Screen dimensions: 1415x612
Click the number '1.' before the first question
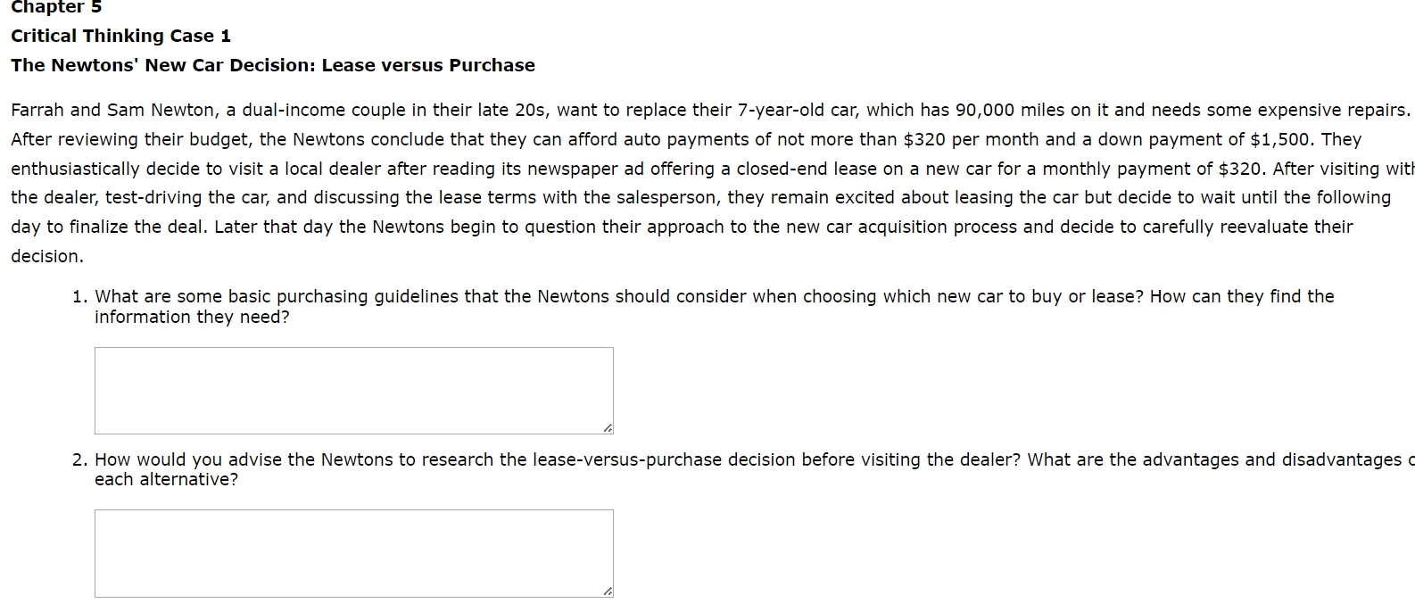point(79,296)
